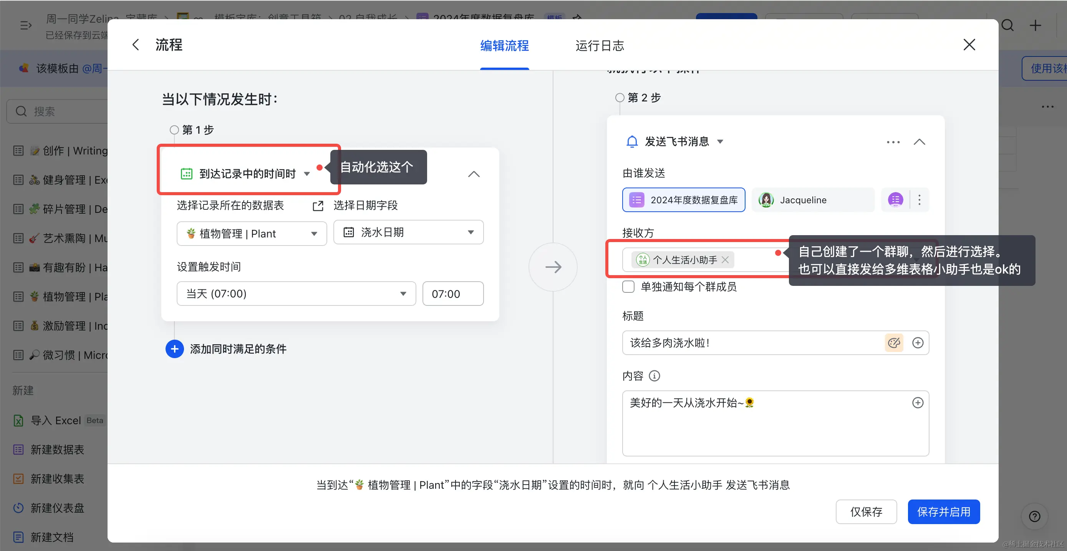
Task: Click the 07:00 time input field
Action: click(452, 294)
